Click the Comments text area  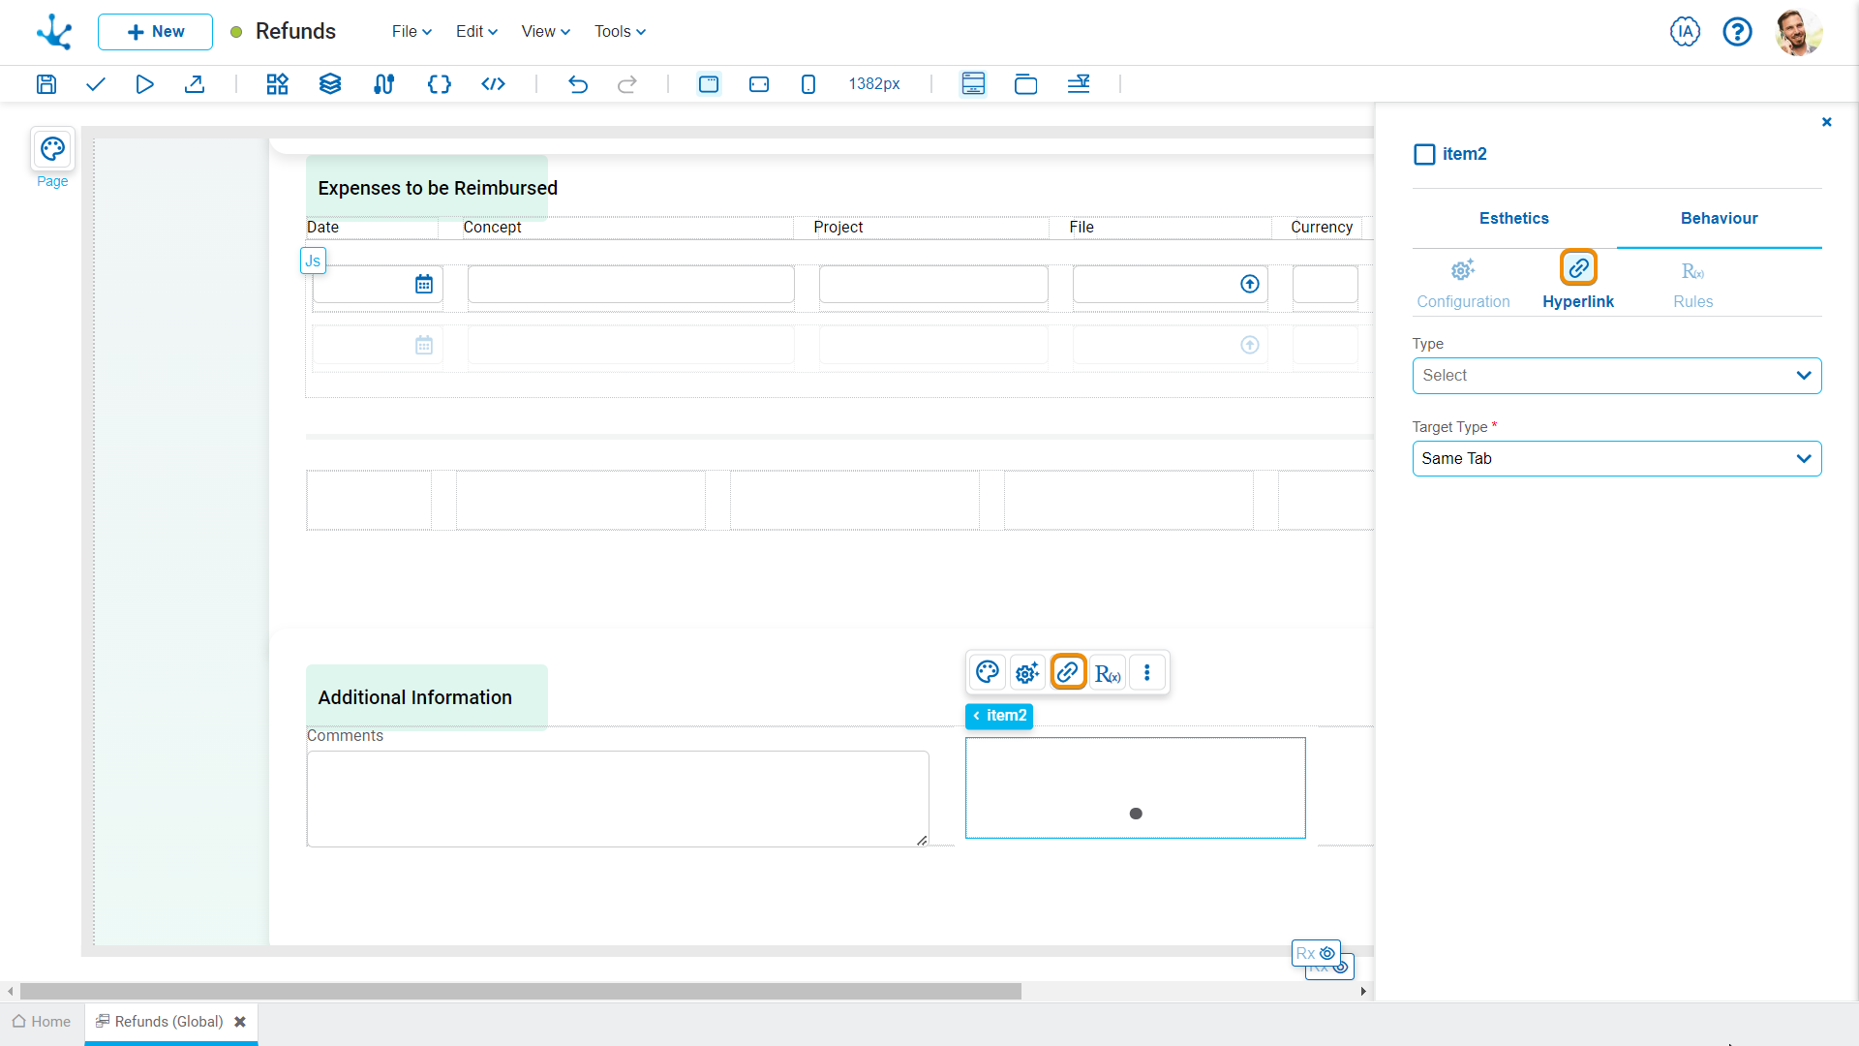point(618,799)
